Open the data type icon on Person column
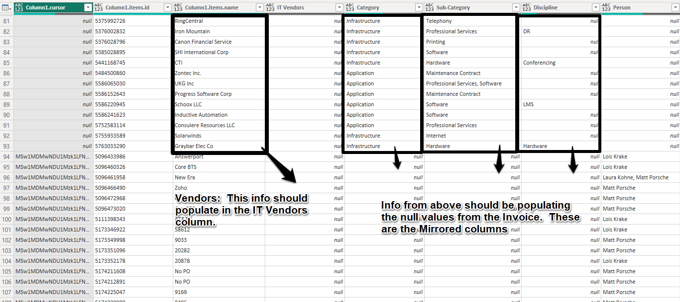Image resolution: width=680 pixels, height=302 pixels. [606, 7]
